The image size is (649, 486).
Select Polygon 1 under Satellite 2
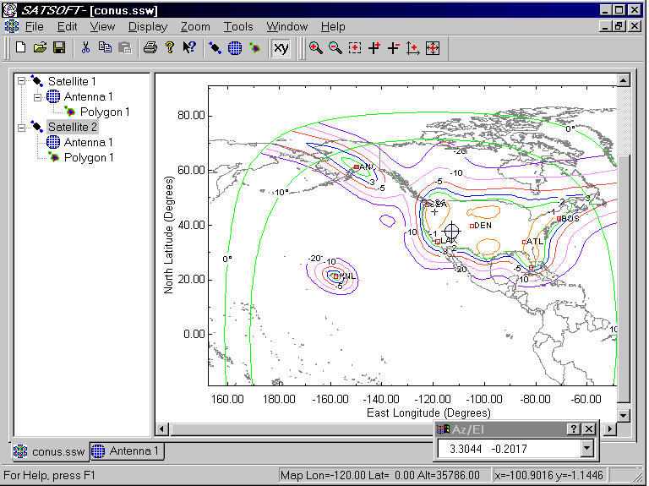pos(89,158)
